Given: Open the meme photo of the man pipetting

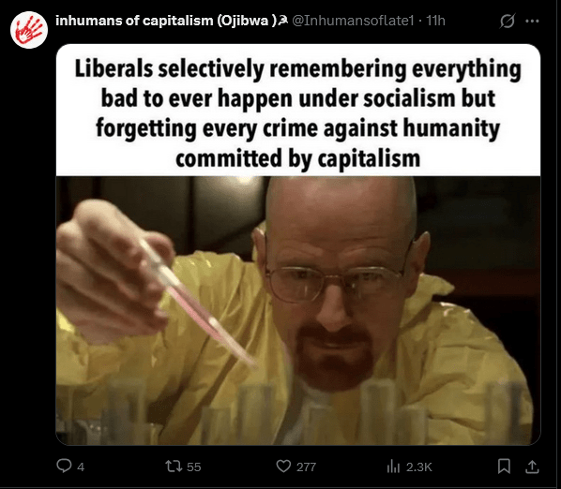Looking at the screenshot, I should click(298, 310).
